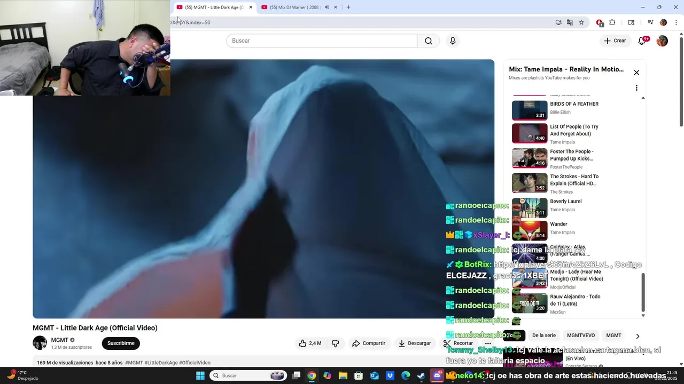Close the Mix playlist panel
684x384 pixels.
pos(636,73)
